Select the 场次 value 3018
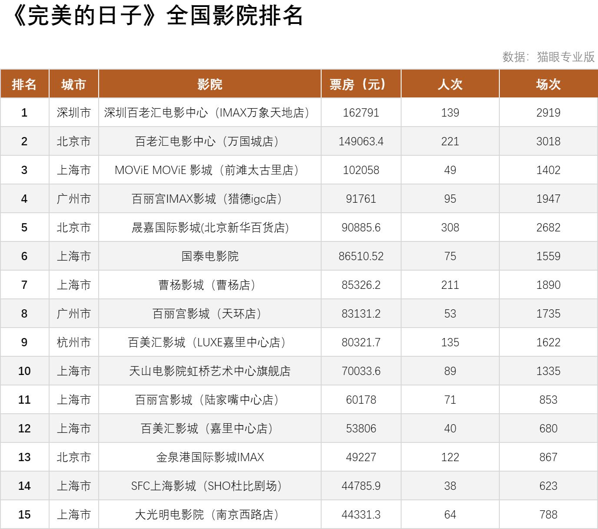Screen dimensions: 598x529 548,141
